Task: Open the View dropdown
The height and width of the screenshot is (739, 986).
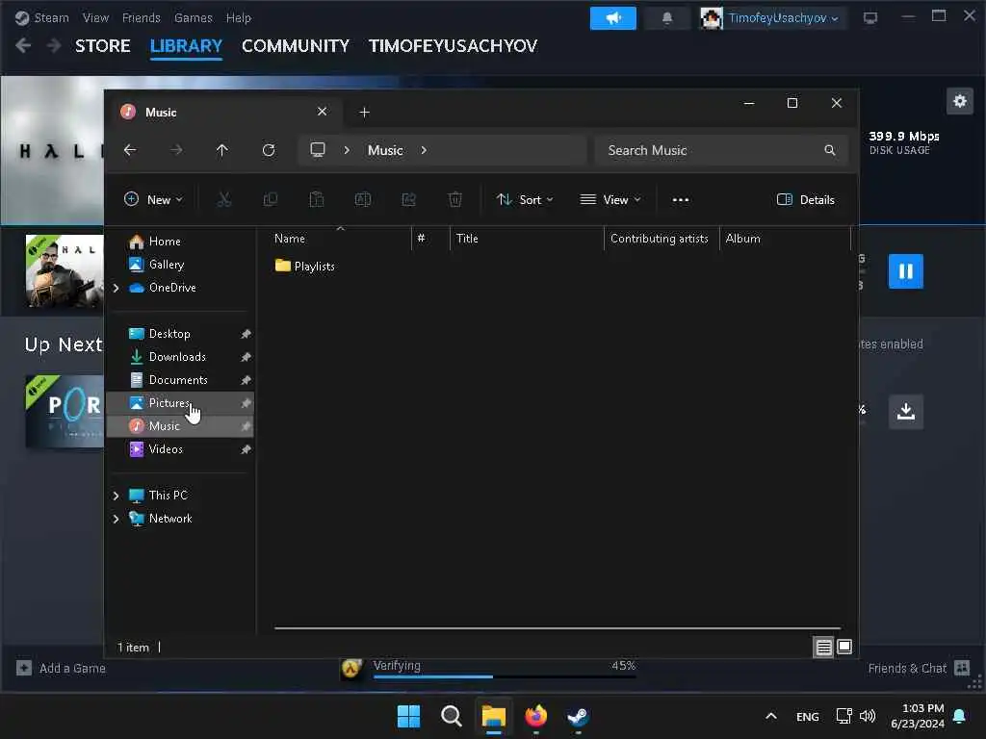Action: pyautogui.click(x=610, y=200)
